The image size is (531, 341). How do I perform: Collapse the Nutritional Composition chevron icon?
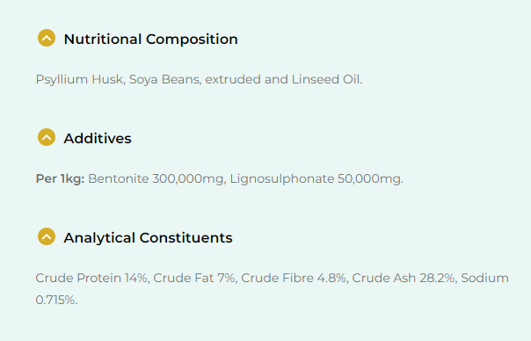47,38
